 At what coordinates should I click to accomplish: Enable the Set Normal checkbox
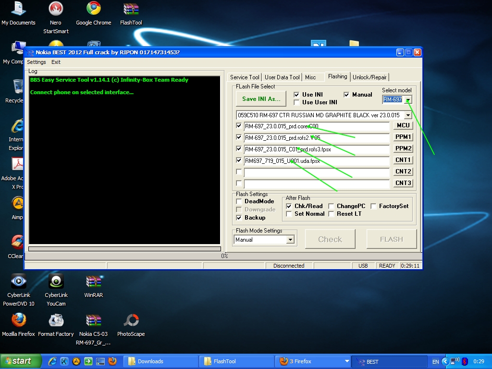[x=289, y=214]
